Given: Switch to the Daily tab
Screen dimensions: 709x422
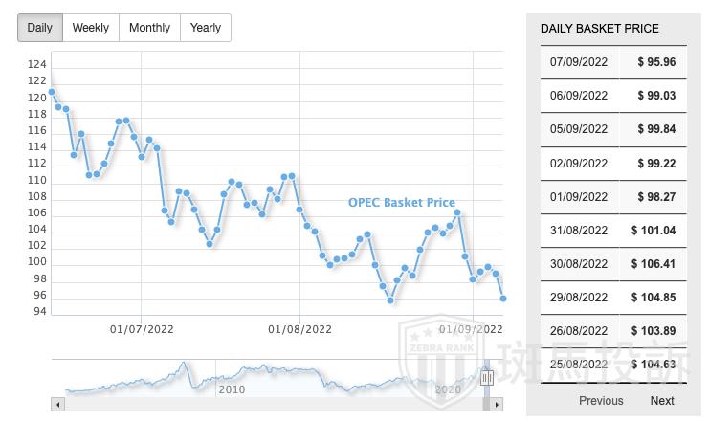Looking at the screenshot, I should (x=40, y=28).
